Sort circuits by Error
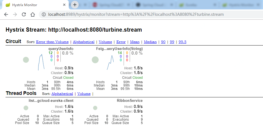 pos(121,42)
